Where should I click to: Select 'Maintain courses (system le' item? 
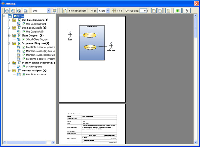(40, 51)
